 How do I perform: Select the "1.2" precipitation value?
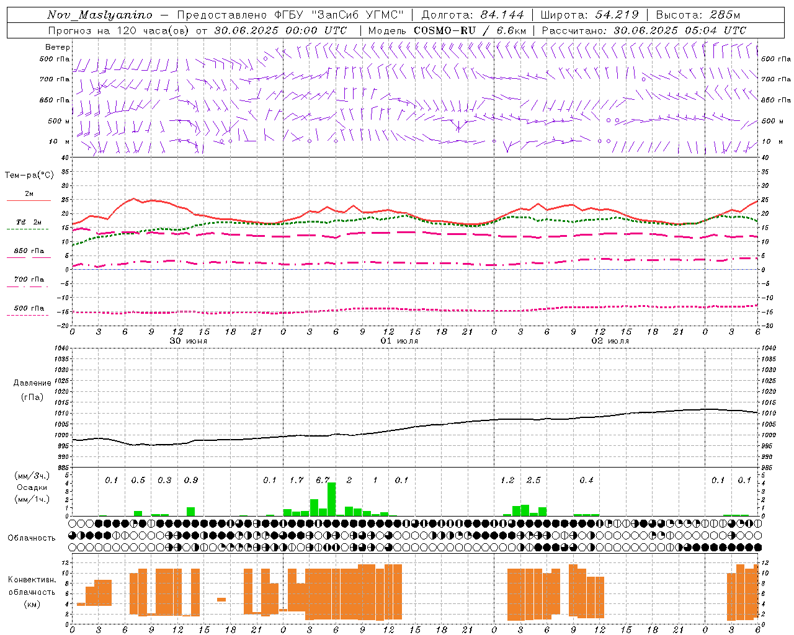(x=507, y=481)
